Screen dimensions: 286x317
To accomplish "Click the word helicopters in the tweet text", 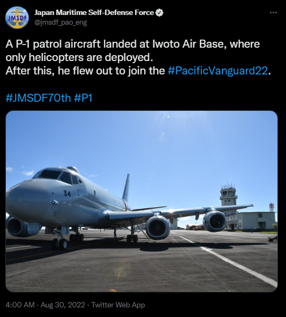I will coord(56,57).
